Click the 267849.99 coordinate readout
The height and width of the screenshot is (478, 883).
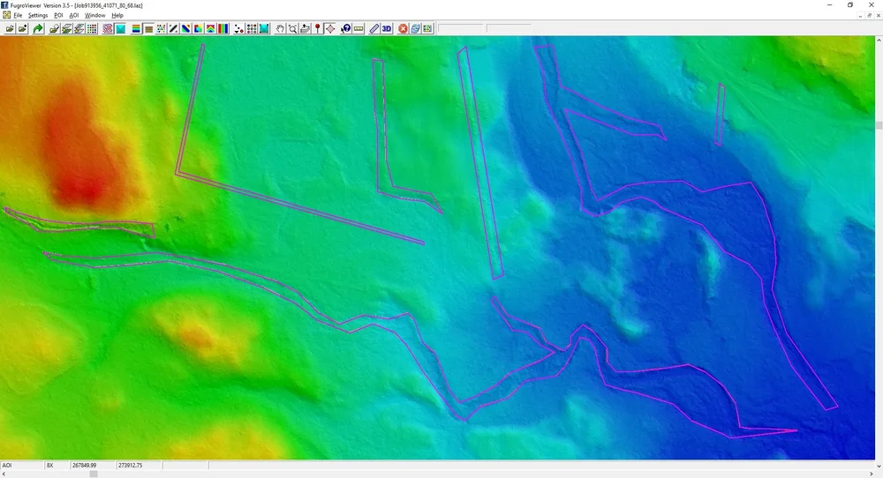[x=84, y=465]
